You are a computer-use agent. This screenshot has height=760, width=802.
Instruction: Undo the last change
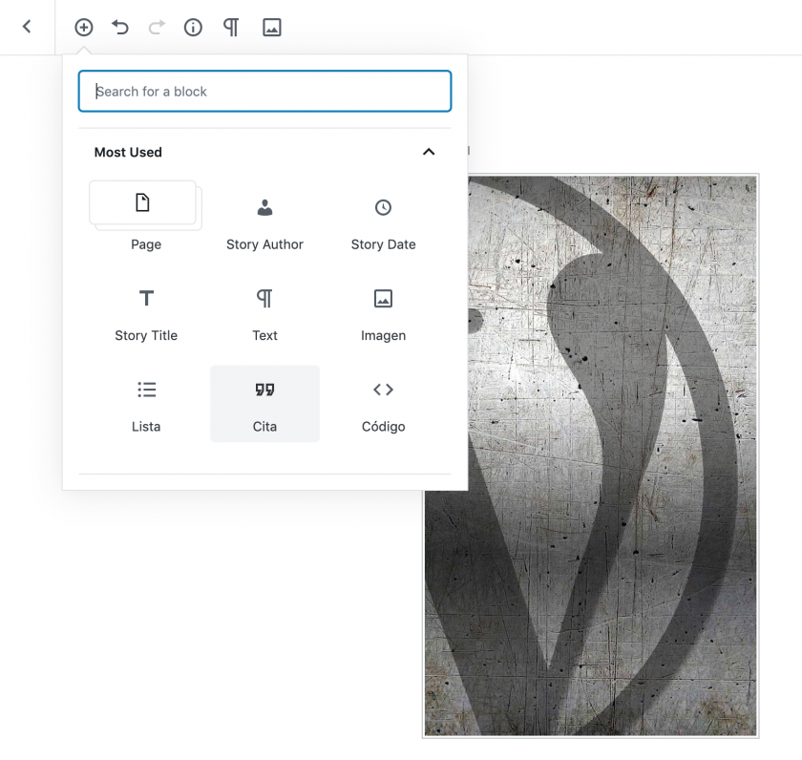[x=120, y=27]
